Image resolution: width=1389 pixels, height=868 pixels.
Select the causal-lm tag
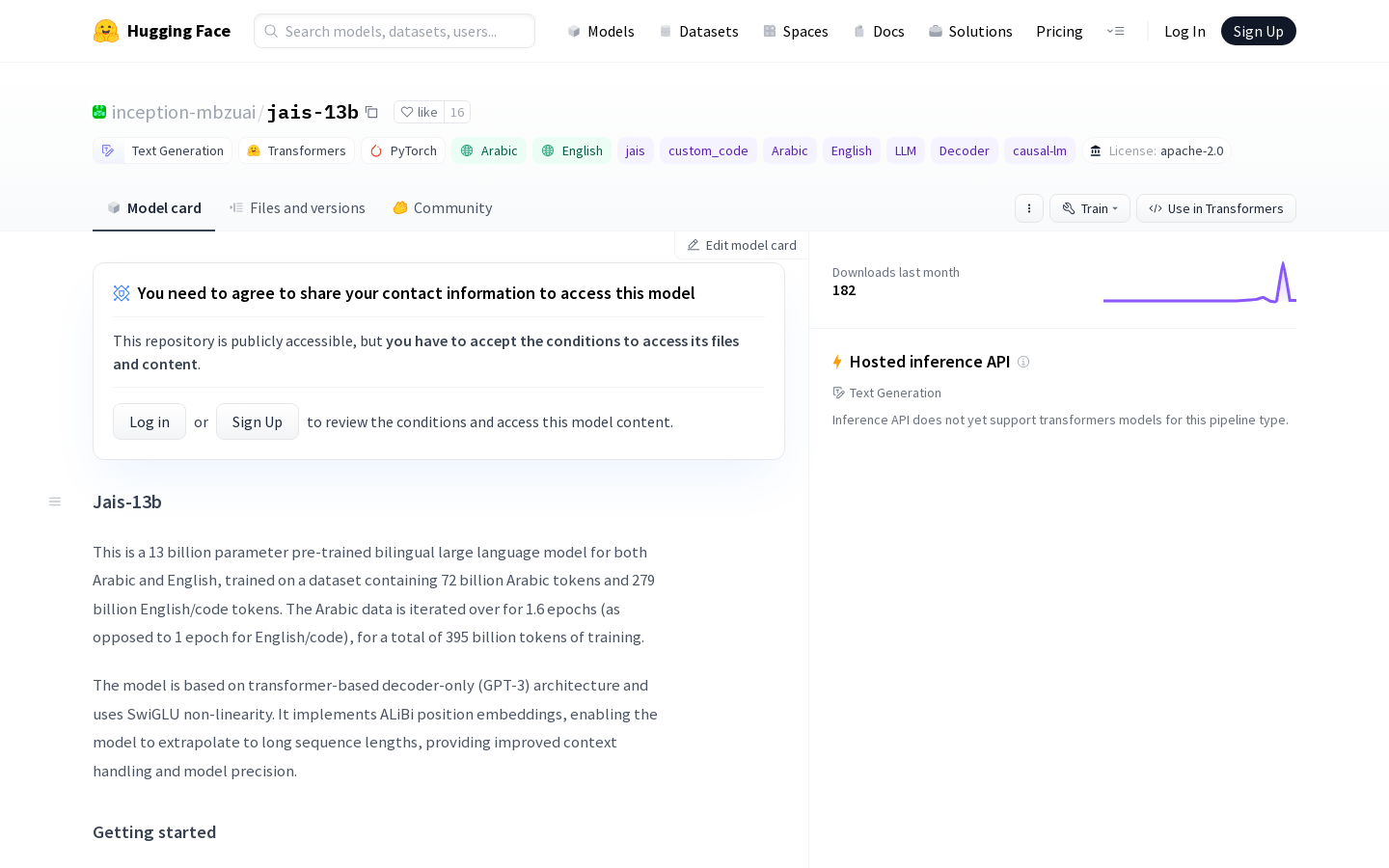click(x=1040, y=150)
